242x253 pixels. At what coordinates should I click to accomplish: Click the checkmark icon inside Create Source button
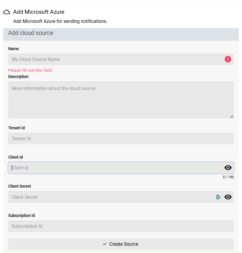click(x=105, y=244)
